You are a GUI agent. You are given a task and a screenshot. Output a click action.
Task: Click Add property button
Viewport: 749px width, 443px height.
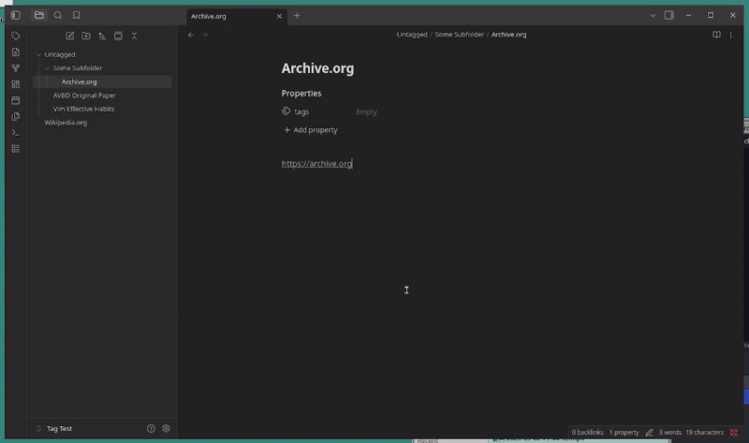(x=311, y=130)
